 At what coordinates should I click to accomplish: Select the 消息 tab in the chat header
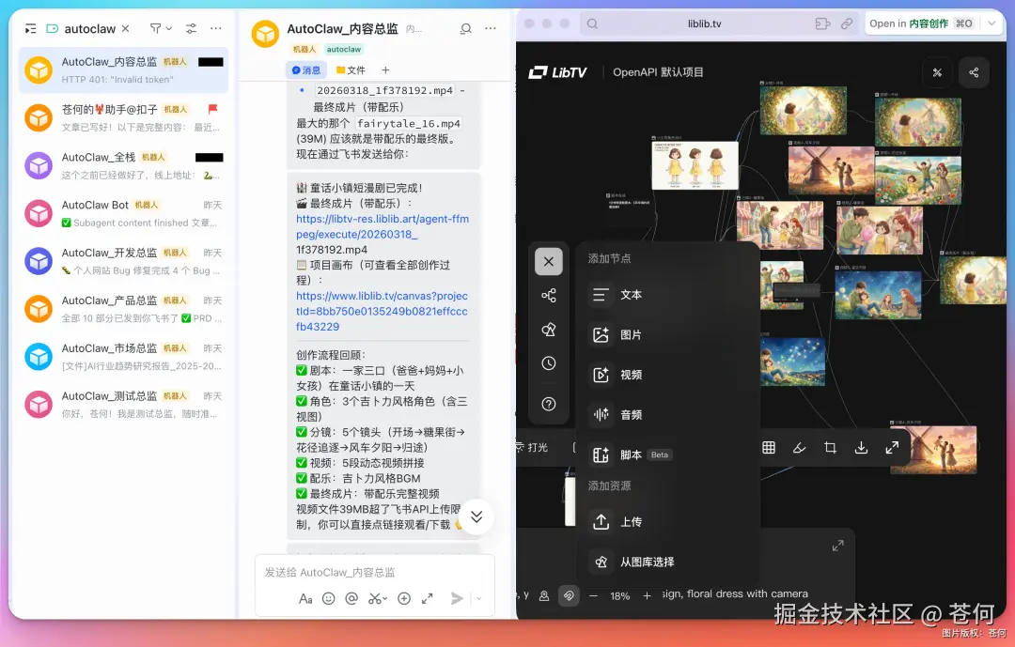(307, 69)
